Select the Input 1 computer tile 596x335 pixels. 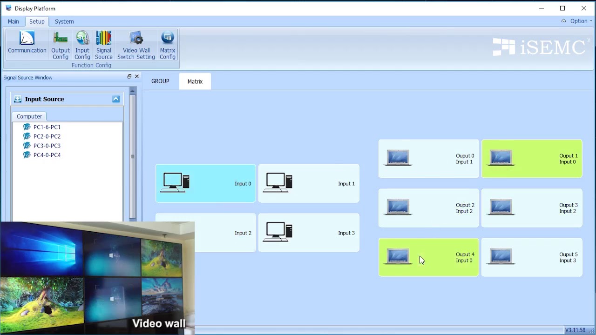point(309,183)
